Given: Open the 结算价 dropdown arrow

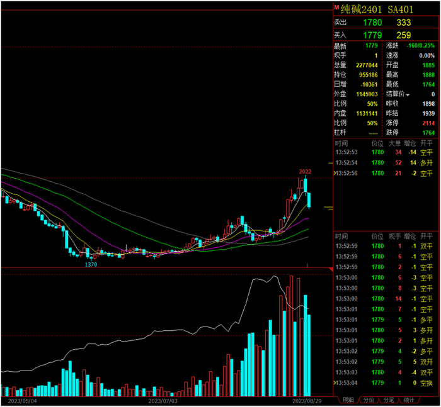Looking at the screenshot, I should 408,95.
